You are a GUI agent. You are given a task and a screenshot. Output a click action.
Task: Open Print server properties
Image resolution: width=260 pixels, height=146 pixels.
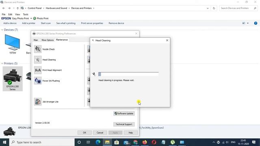[92, 23]
